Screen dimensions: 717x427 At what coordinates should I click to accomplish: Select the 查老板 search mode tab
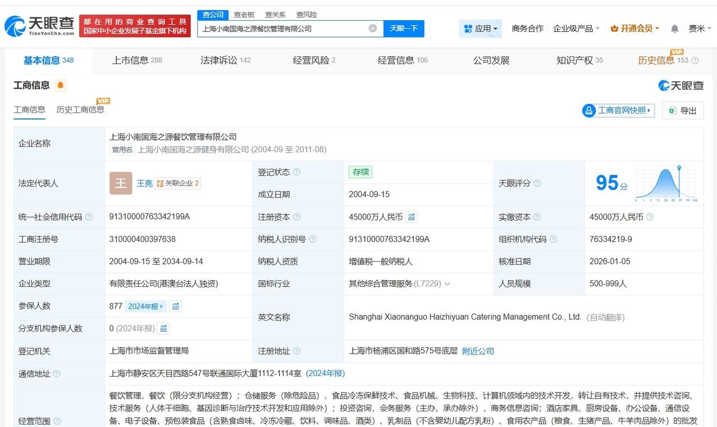(244, 15)
